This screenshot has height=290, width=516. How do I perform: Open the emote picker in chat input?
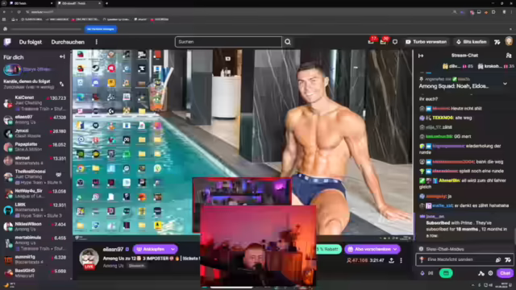[498, 259]
